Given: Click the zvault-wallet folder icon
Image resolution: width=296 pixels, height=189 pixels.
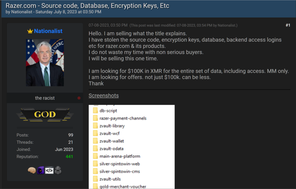Looking at the screenshot, I should (95, 141).
